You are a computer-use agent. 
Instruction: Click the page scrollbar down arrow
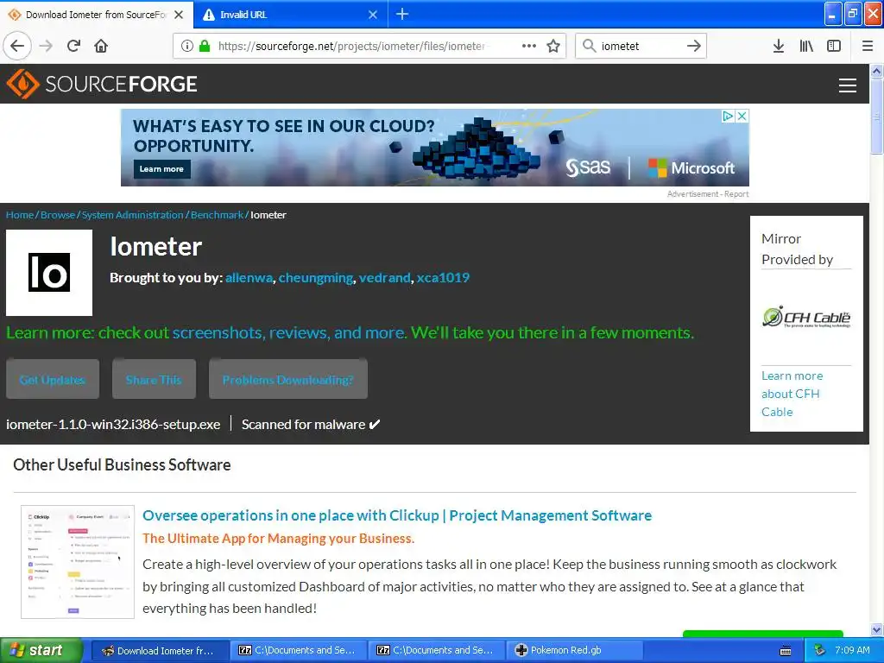pos(876,629)
